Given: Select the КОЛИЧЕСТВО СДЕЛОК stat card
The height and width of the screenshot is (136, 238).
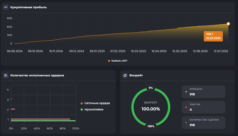Looking at the screenshot, I should (203, 122).
